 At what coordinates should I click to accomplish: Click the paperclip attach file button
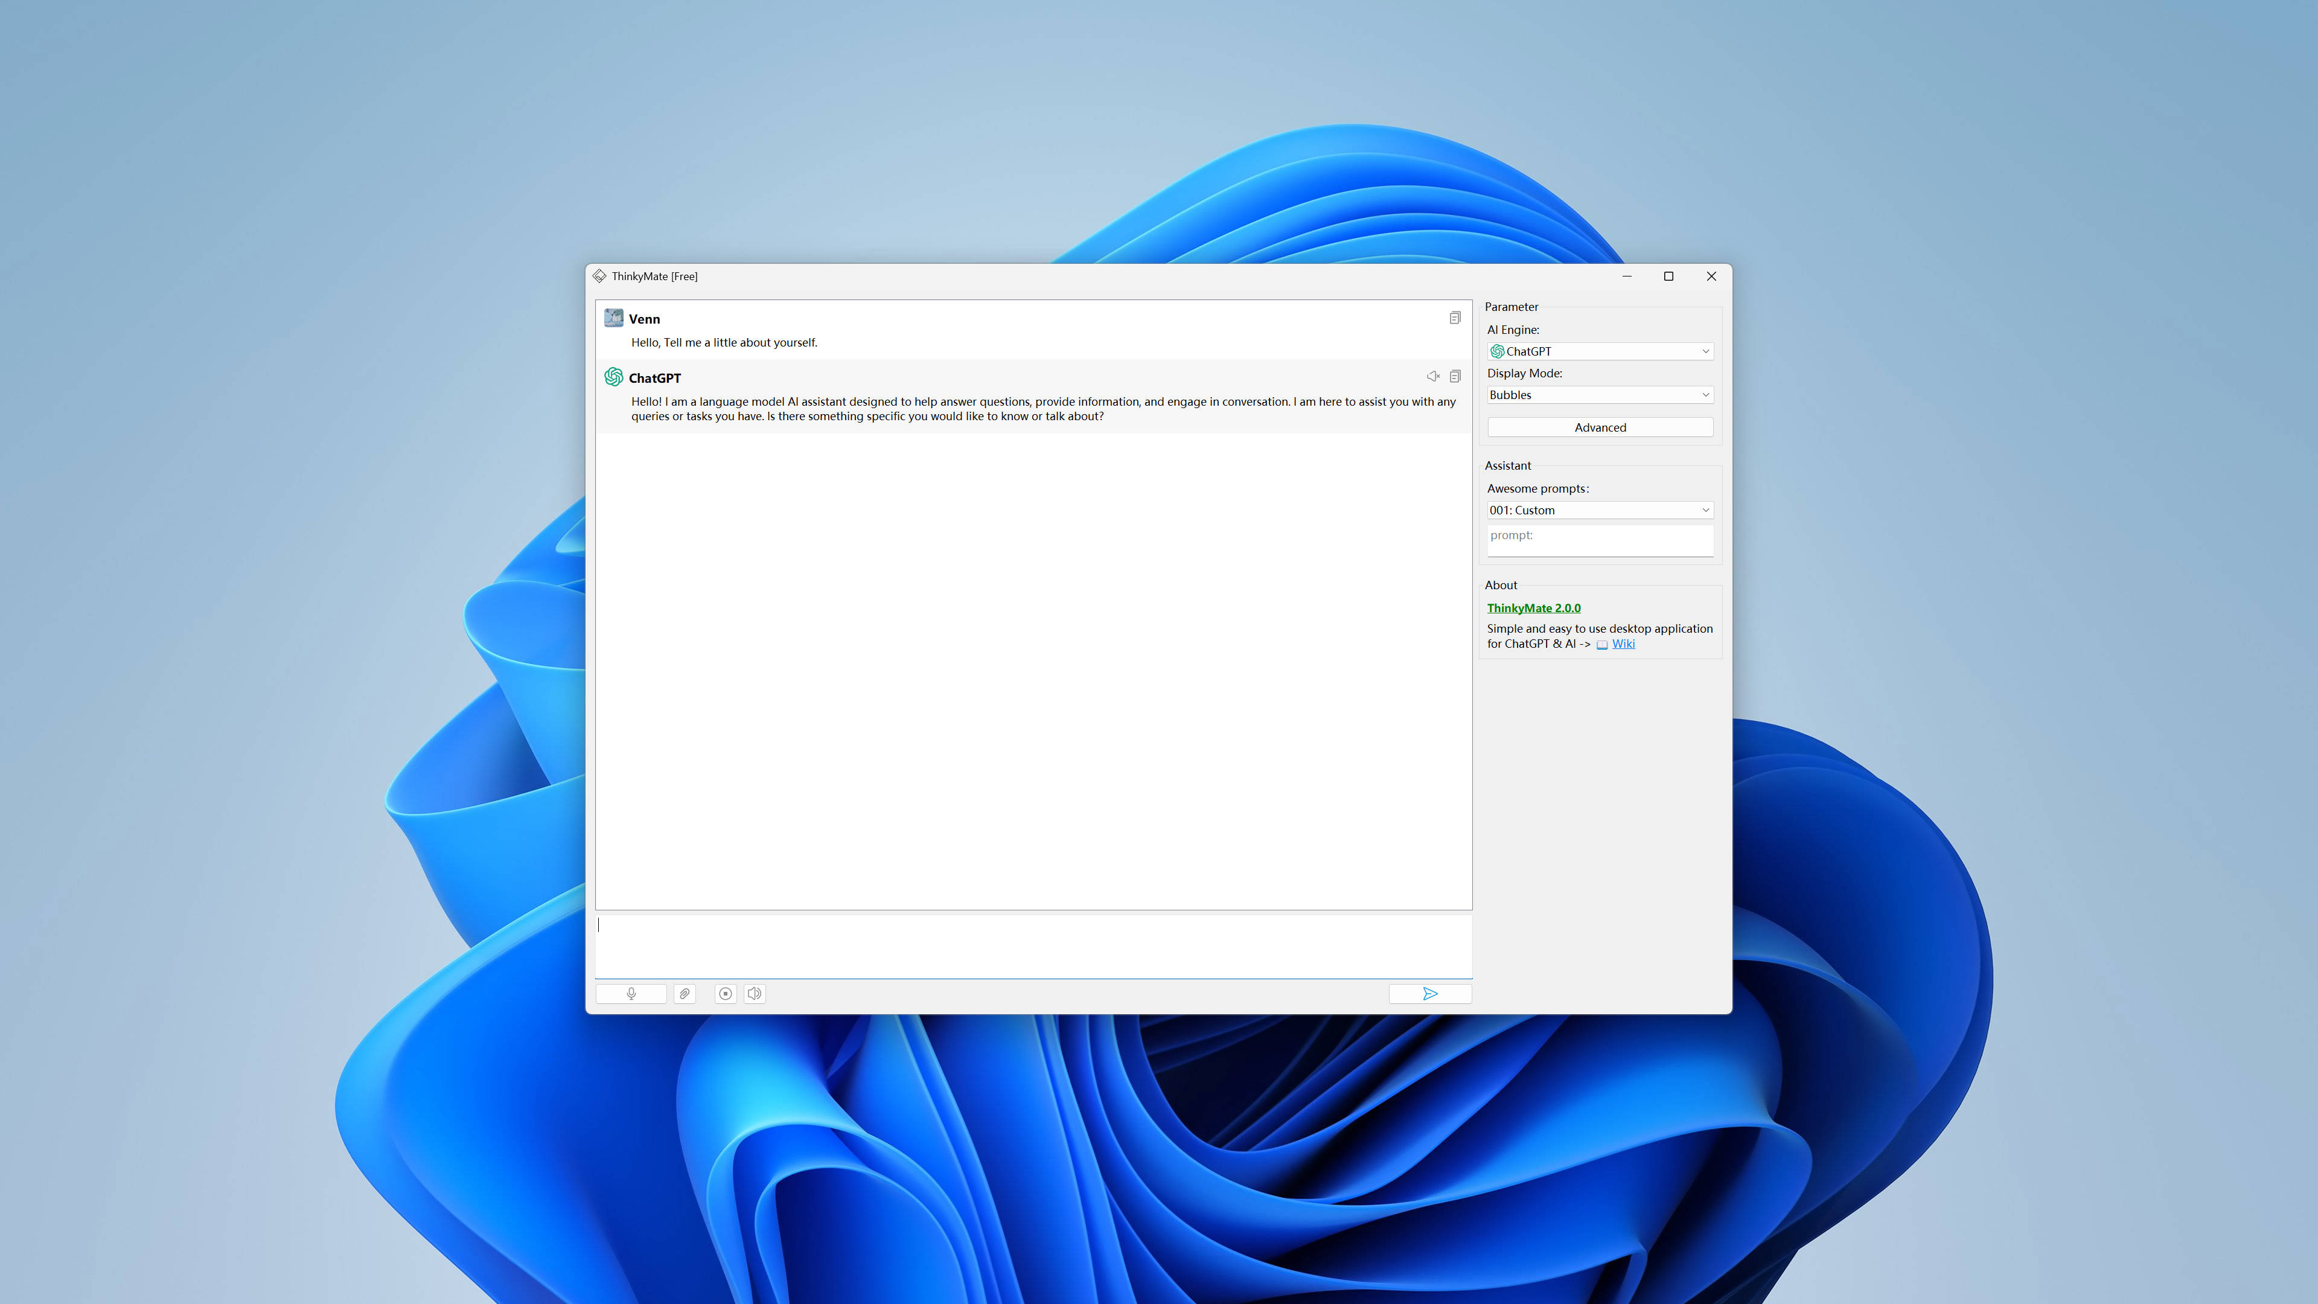tap(685, 994)
